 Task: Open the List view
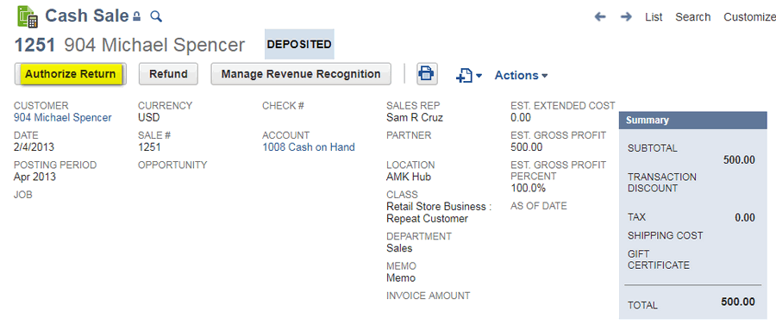[x=654, y=17]
